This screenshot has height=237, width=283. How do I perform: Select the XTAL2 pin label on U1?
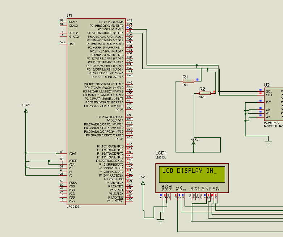[x=73, y=26]
